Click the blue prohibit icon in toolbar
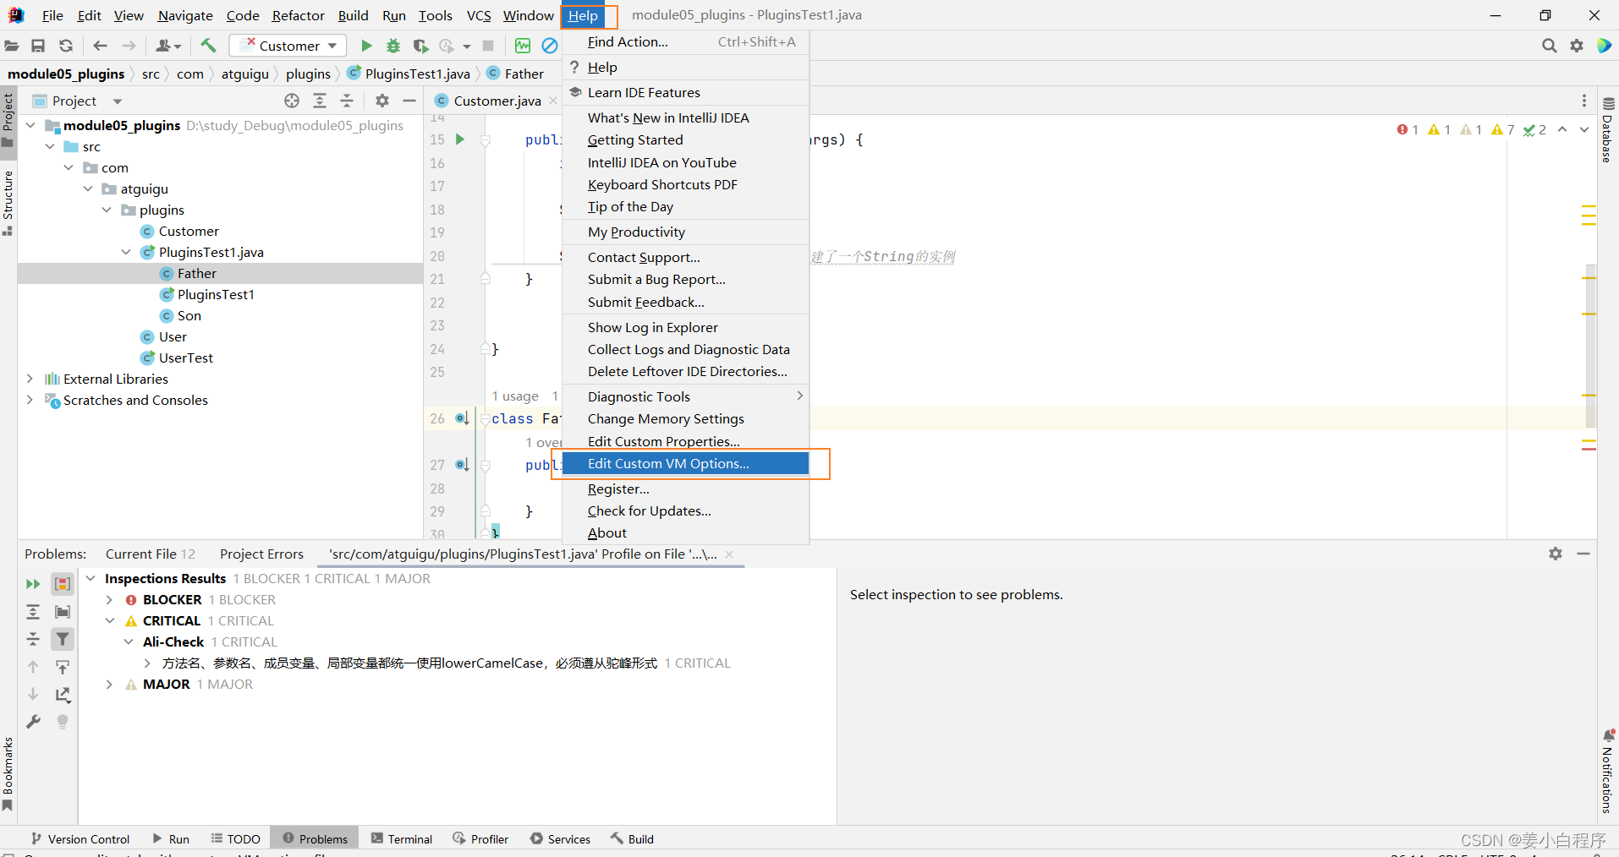The width and height of the screenshot is (1619, 857). click(550, 46)
